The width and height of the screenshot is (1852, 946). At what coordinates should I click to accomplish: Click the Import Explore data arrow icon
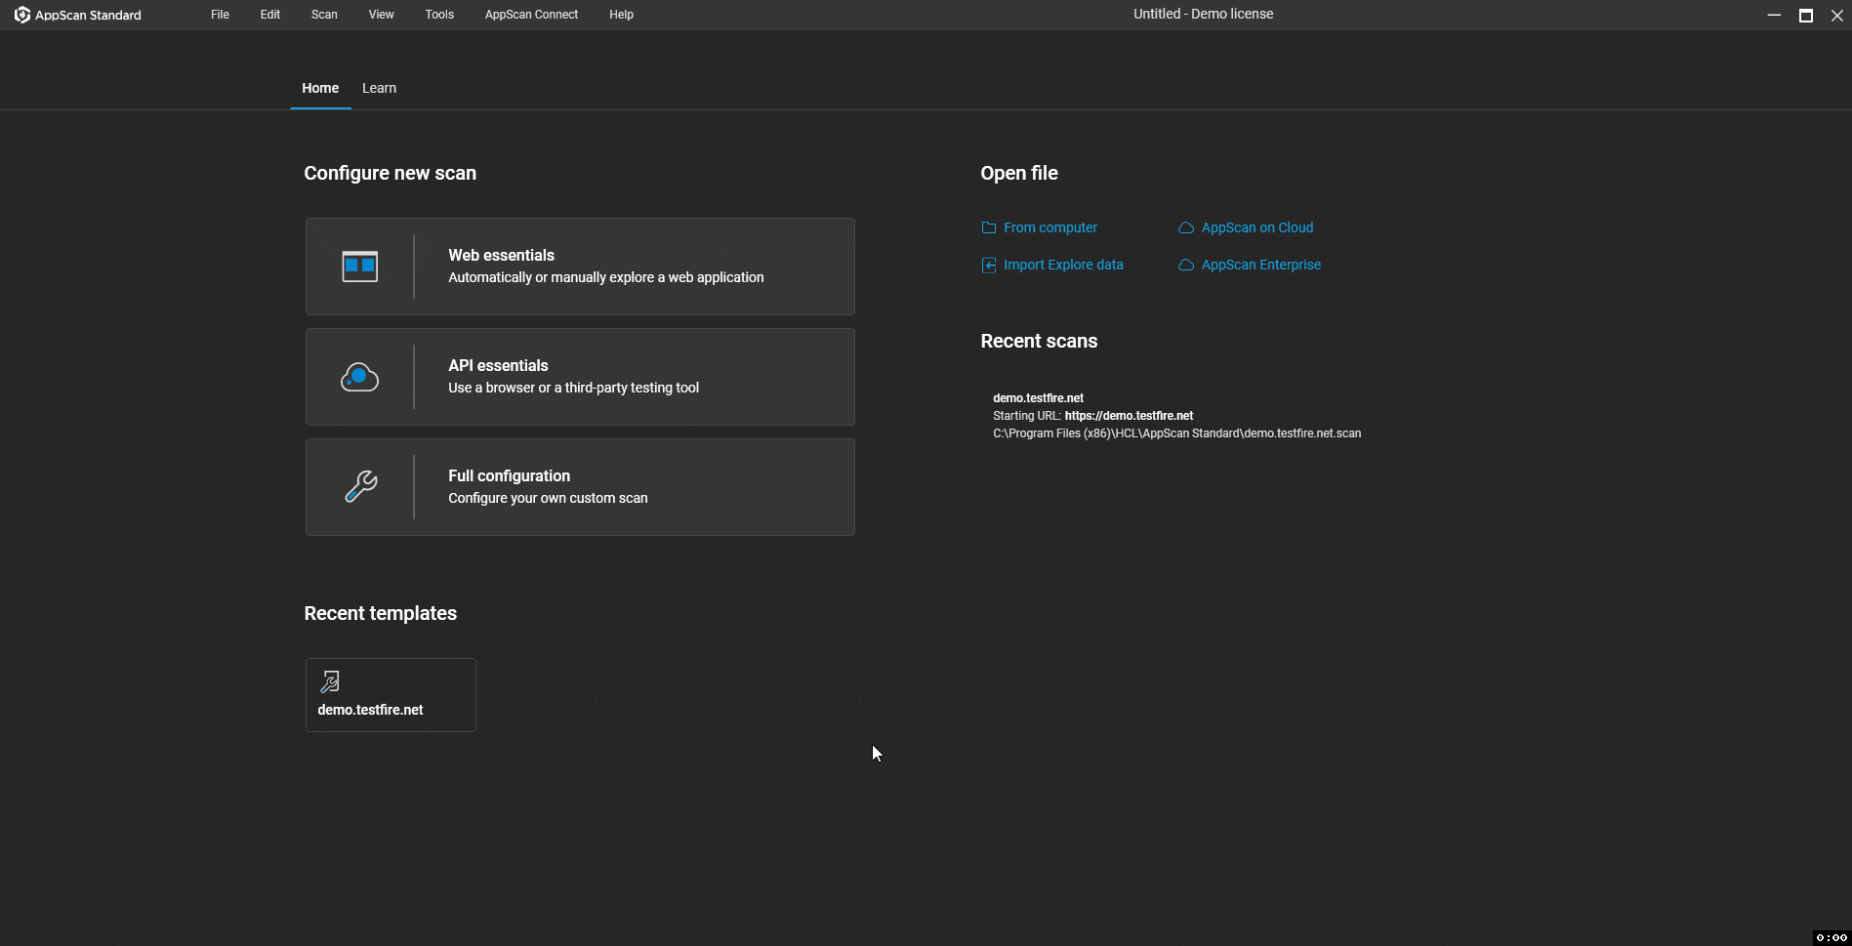tap(989, 265)
